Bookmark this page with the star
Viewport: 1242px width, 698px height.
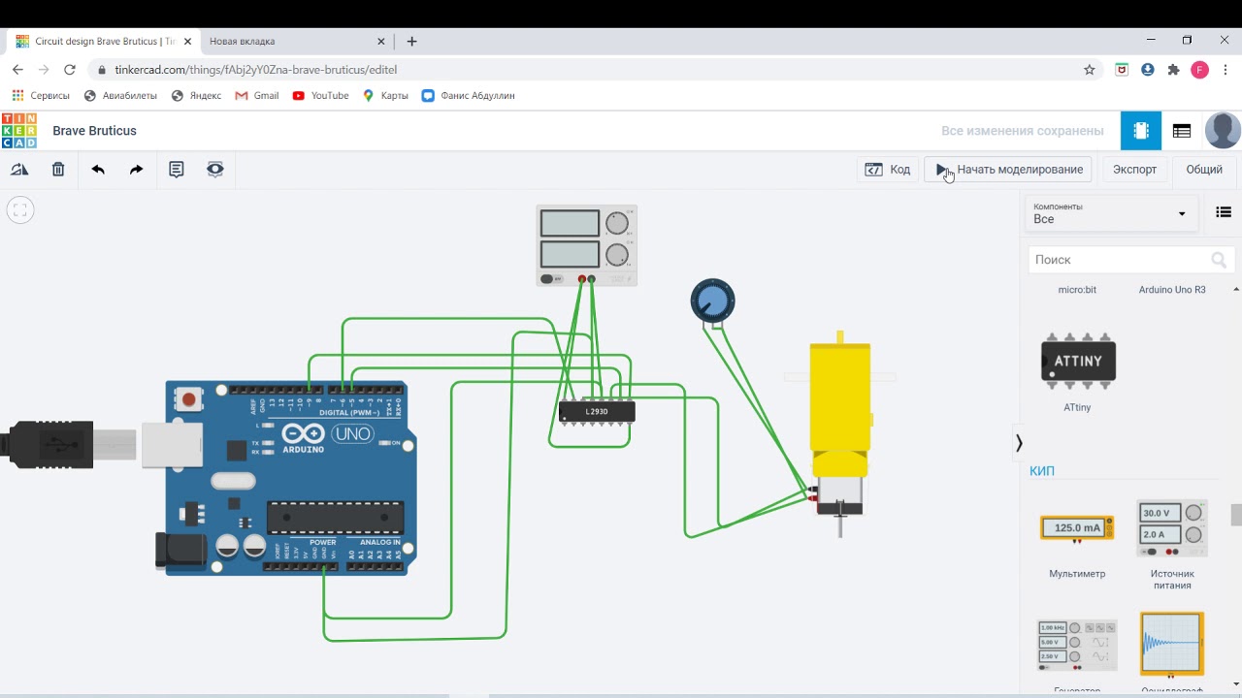(1089, 70)
